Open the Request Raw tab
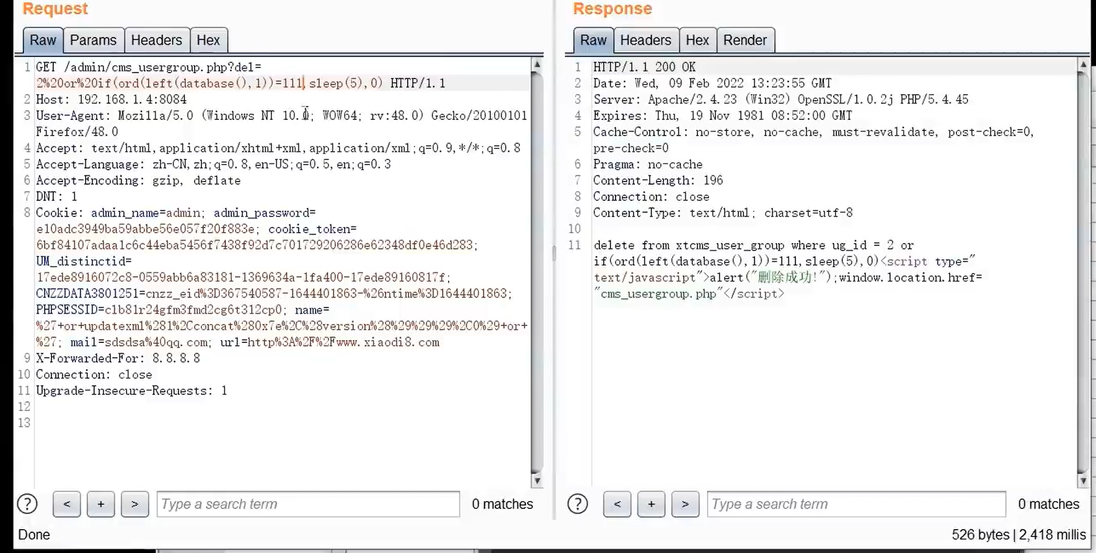 click(43, 40)
